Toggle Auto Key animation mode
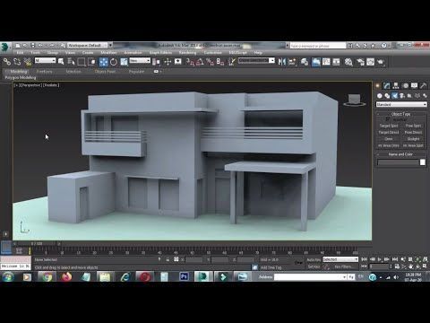Screen dimensions: 430x323 314,259
